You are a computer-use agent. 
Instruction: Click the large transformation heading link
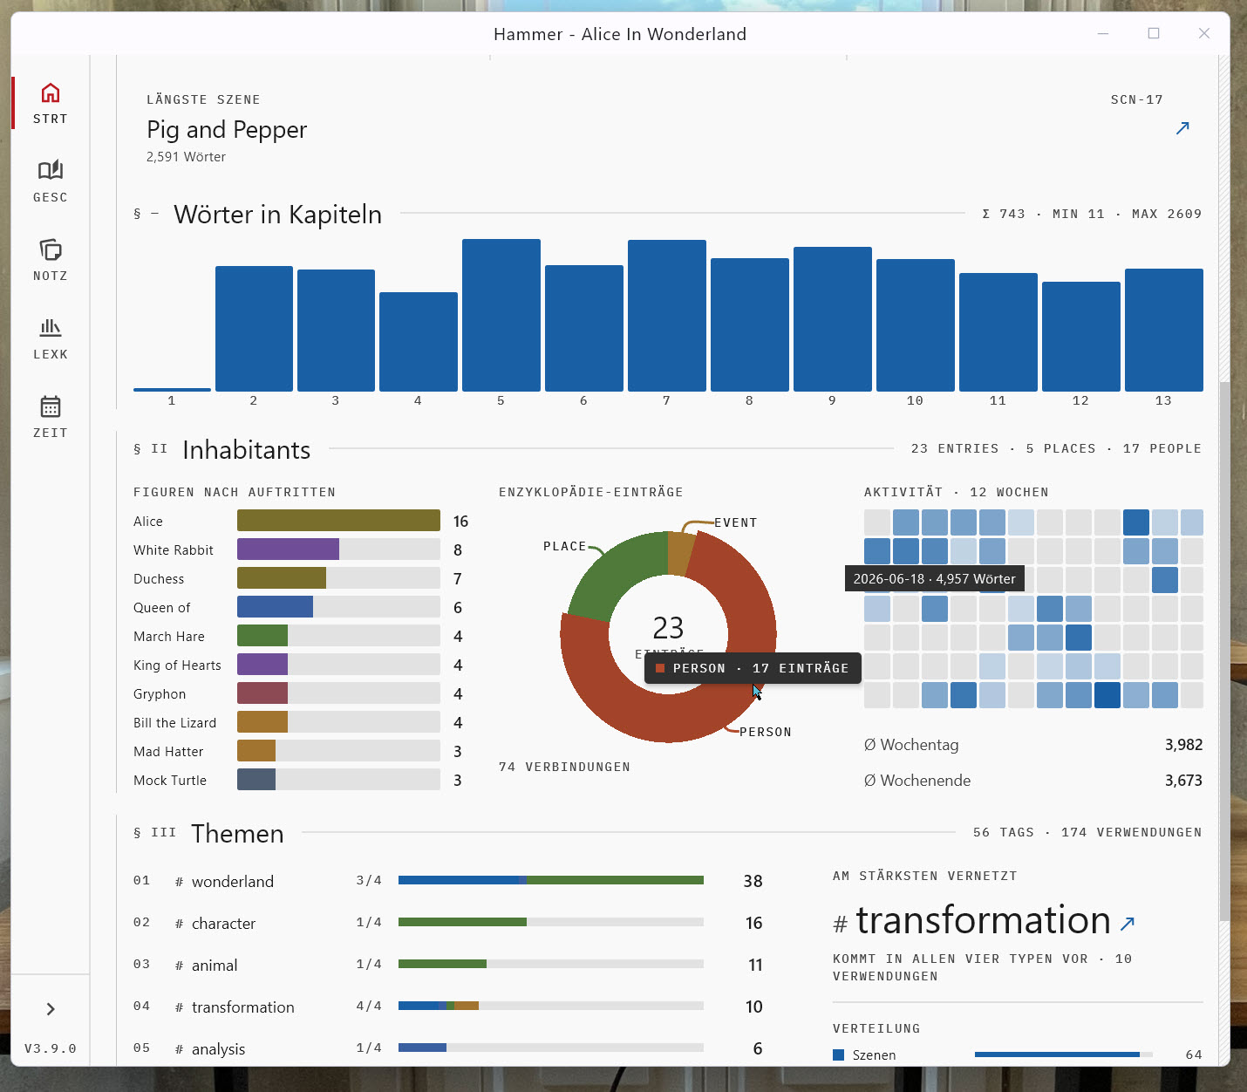coord(983,921)
